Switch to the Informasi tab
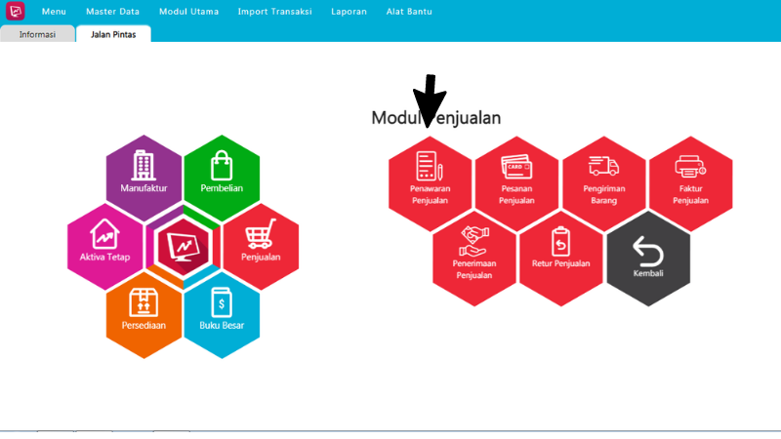 37,34
